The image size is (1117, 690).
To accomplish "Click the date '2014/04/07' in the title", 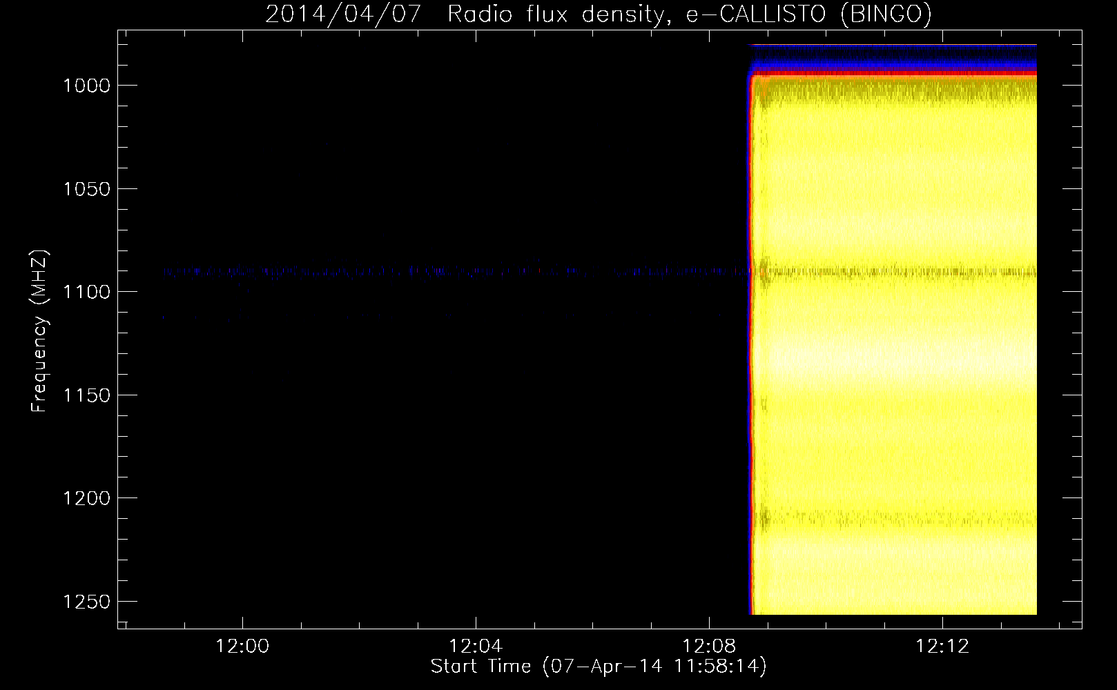I will pos(343,14).
